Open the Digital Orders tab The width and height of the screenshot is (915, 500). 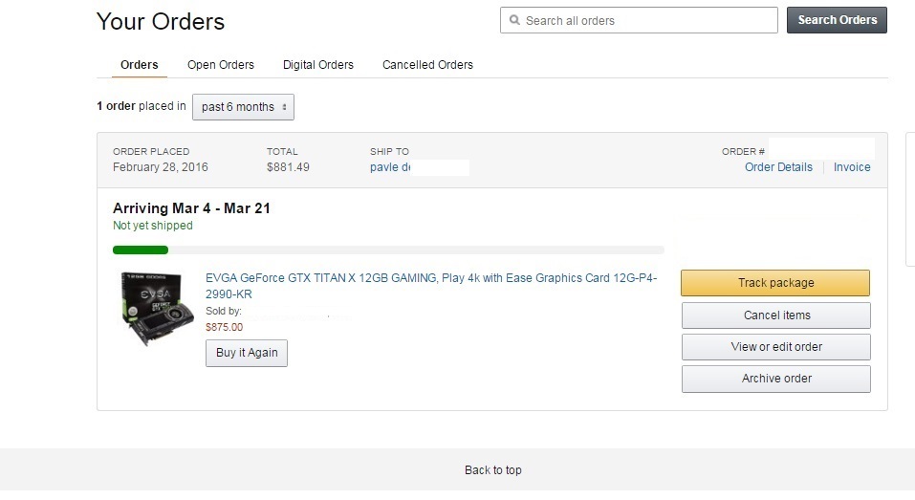click(318, 65)
